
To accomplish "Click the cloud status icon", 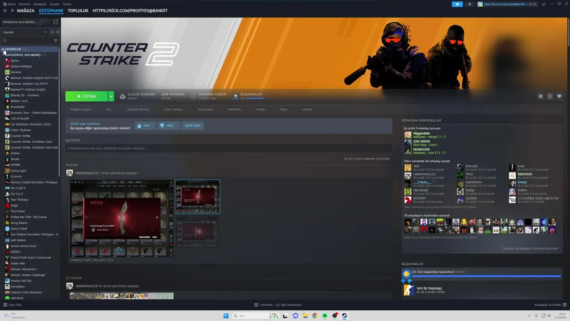I will click(122, 96).
